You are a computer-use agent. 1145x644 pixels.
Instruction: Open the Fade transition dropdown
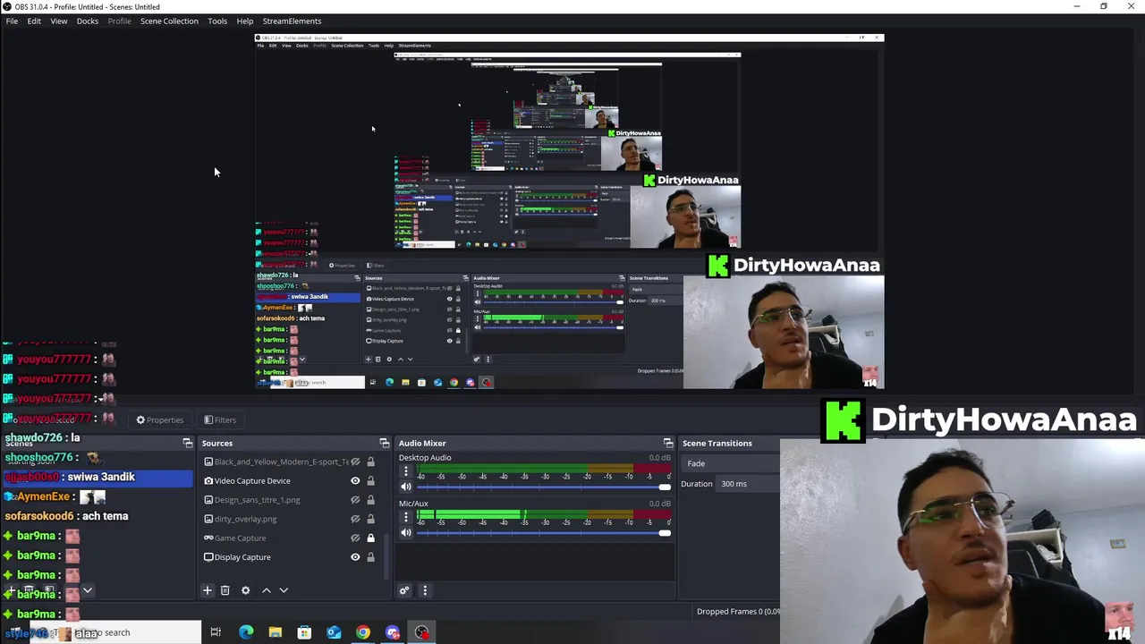pyautogui.click(x=730, y=463)
